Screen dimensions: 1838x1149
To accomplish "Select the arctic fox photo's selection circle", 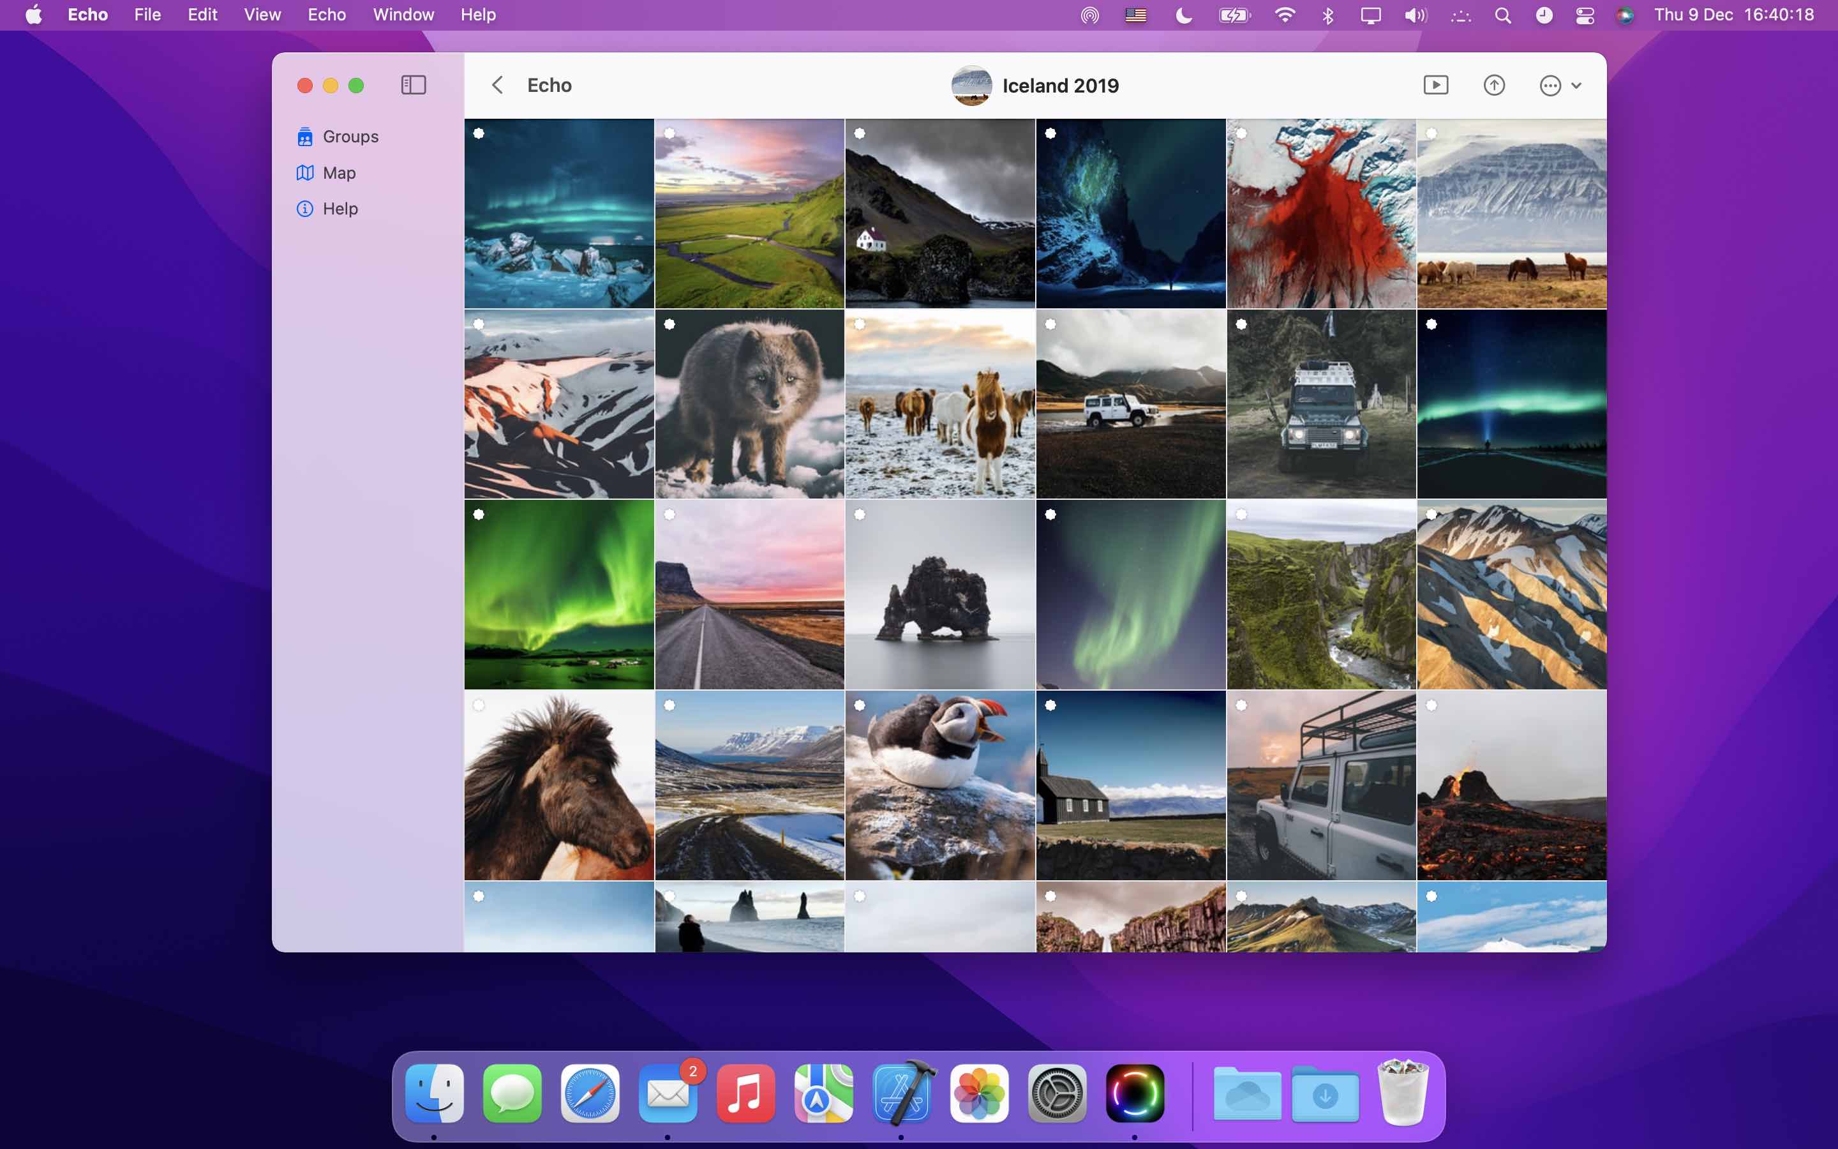I will pyautogui.click(x=669, y=324).
